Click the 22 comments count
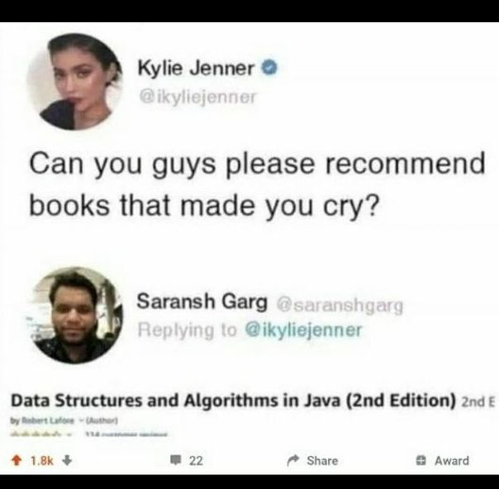 pyautogui.click(x=196, y=461)
